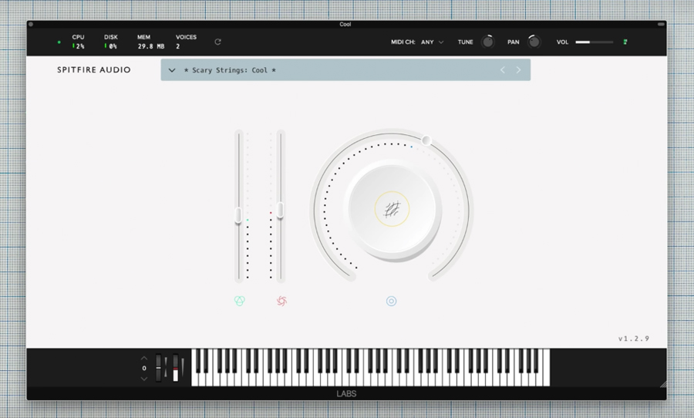
Task: Turn the TUNE knob
Action: (487, 42)
